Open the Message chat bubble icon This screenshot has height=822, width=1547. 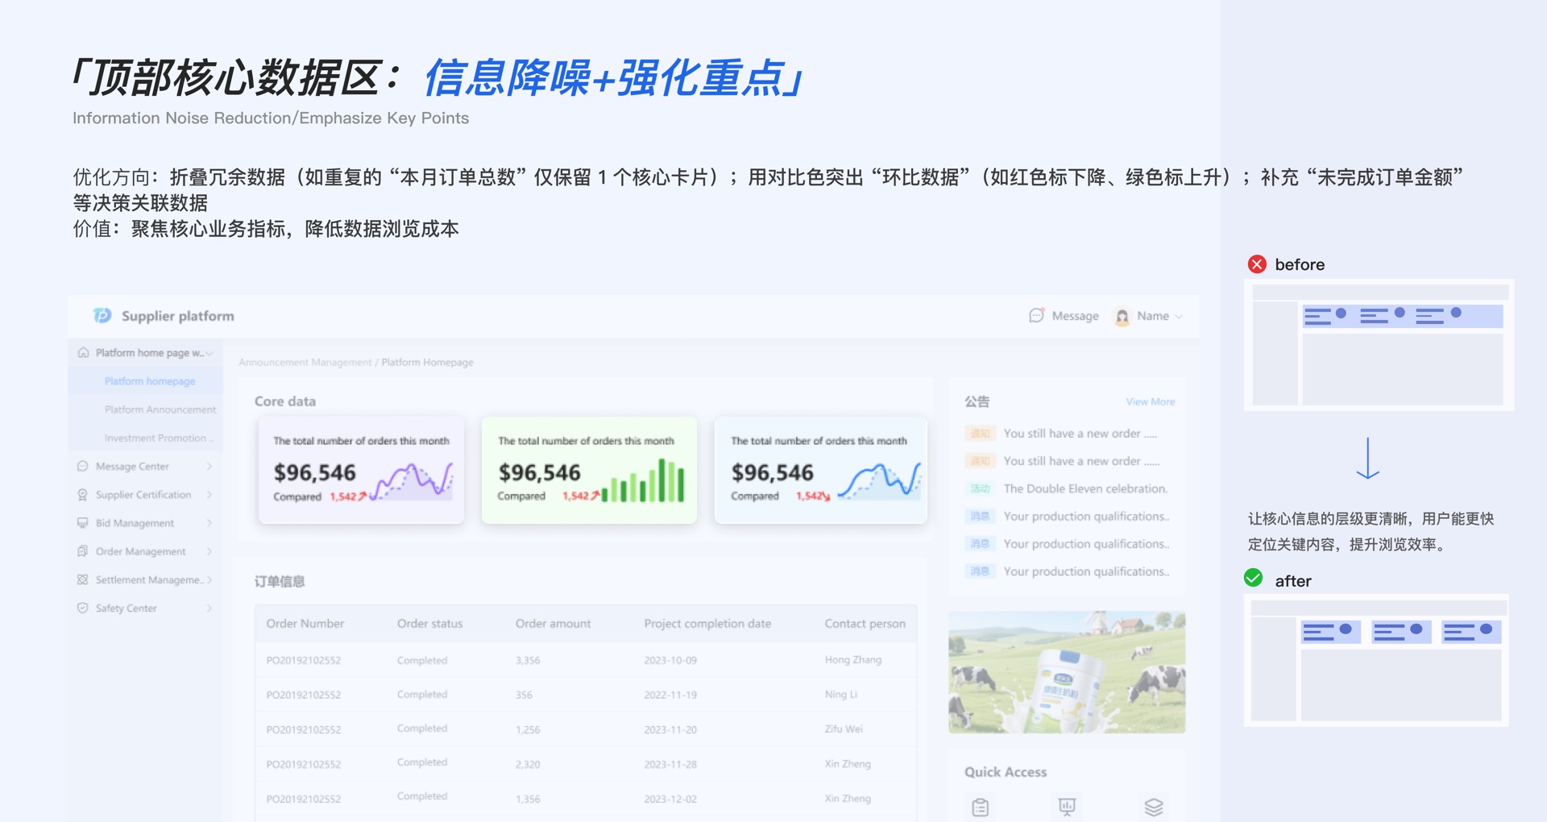[1037, 315]
